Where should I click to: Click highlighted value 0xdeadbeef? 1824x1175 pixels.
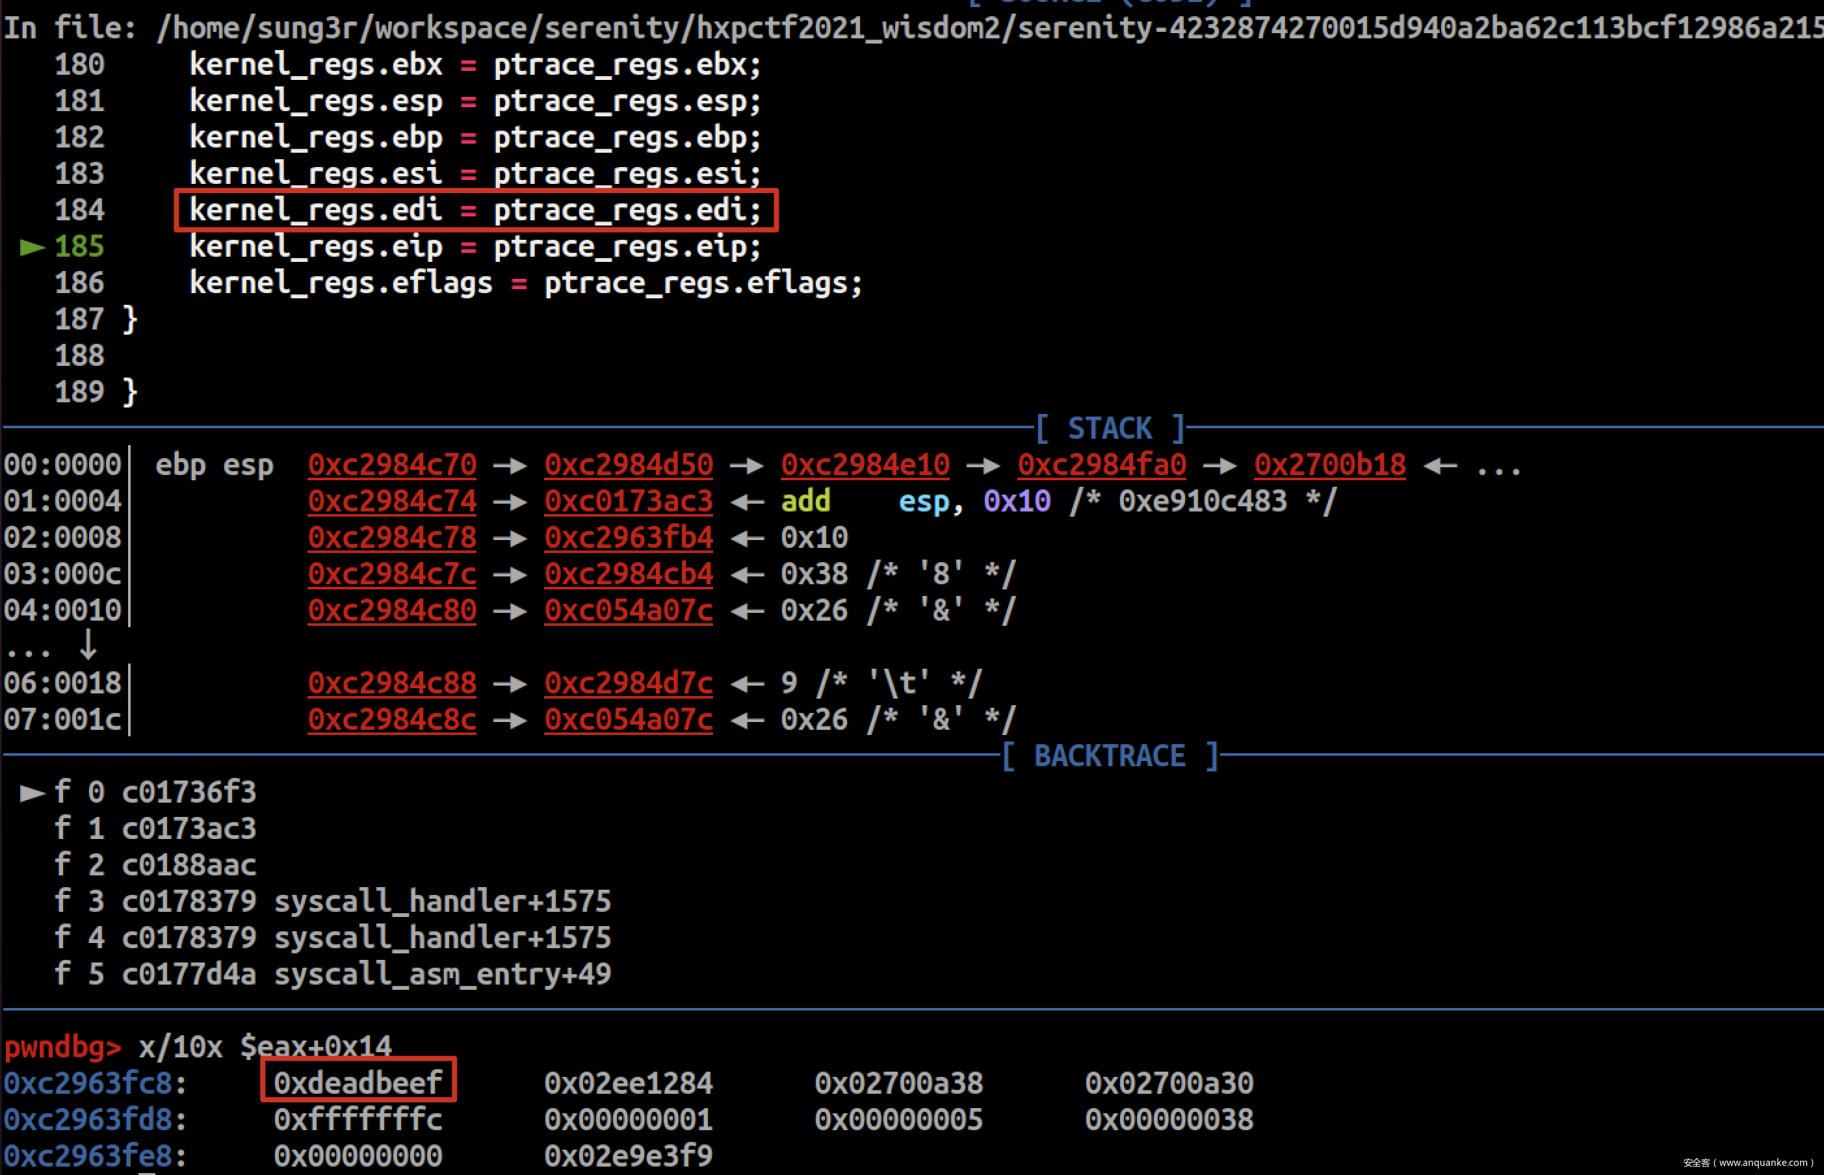pos(358,1082)
